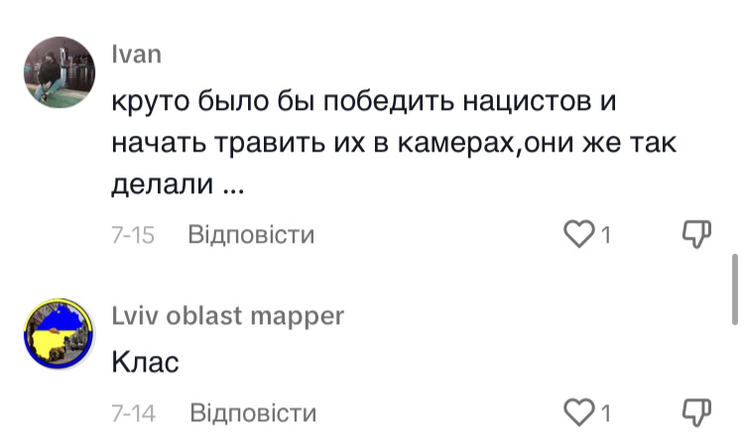Viewport: 744px width, 448px height.
Task: Open Ivan's profile picture
Action: (58, 72)
